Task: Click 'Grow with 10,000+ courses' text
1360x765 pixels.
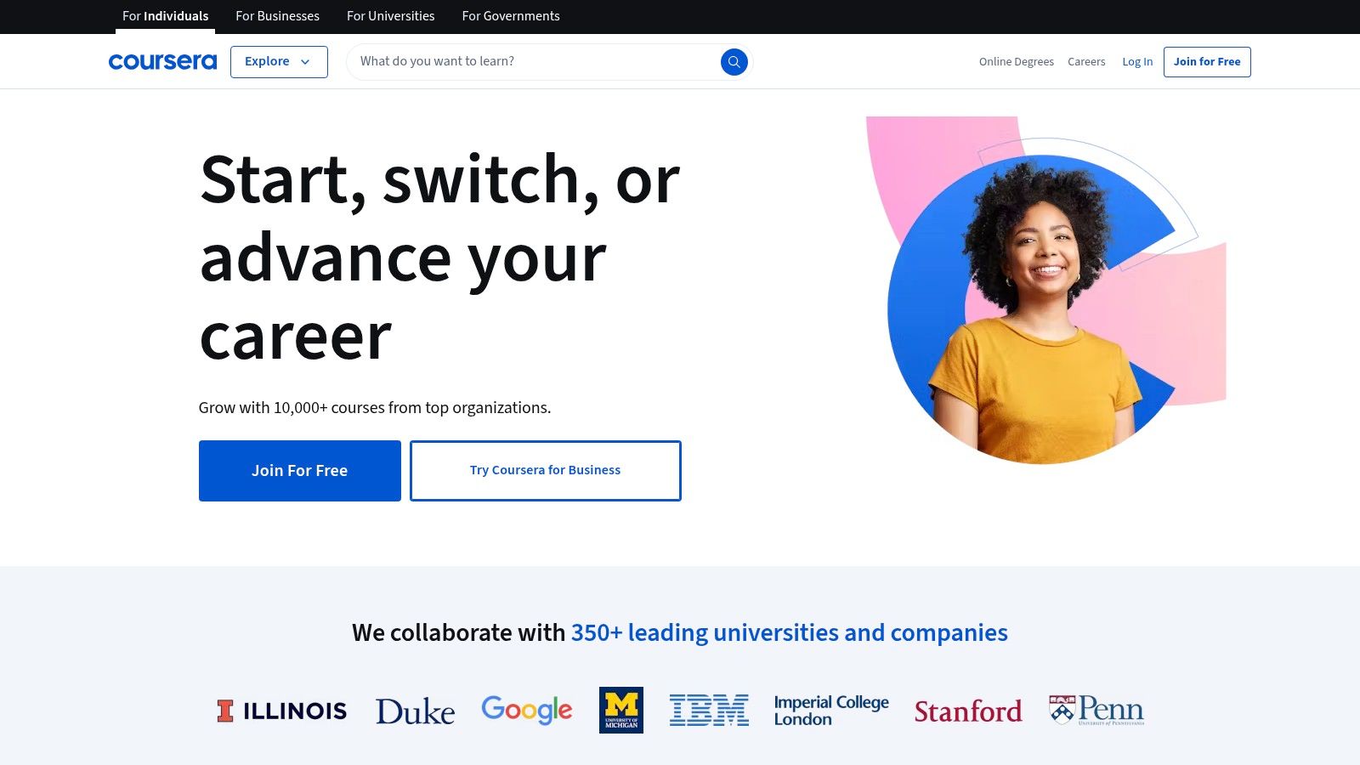Action: point(375,408)
